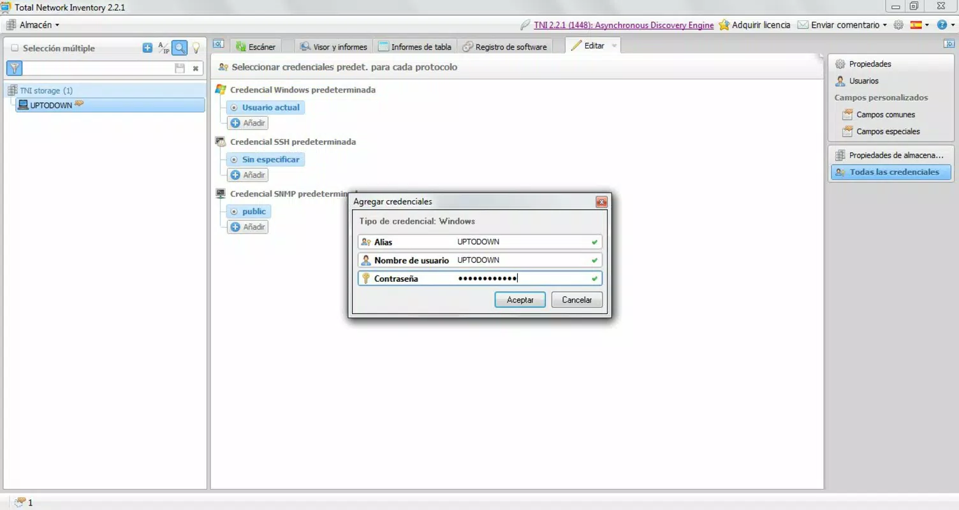Click the Cancelar button

coord(577,300)
